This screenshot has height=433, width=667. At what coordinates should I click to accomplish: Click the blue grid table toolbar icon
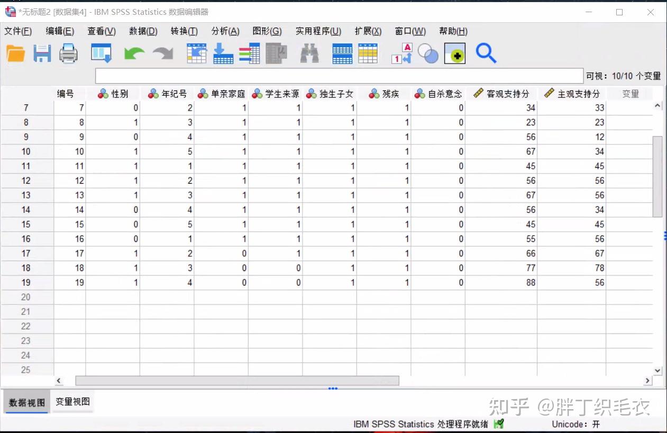click(x=342, y=53)
